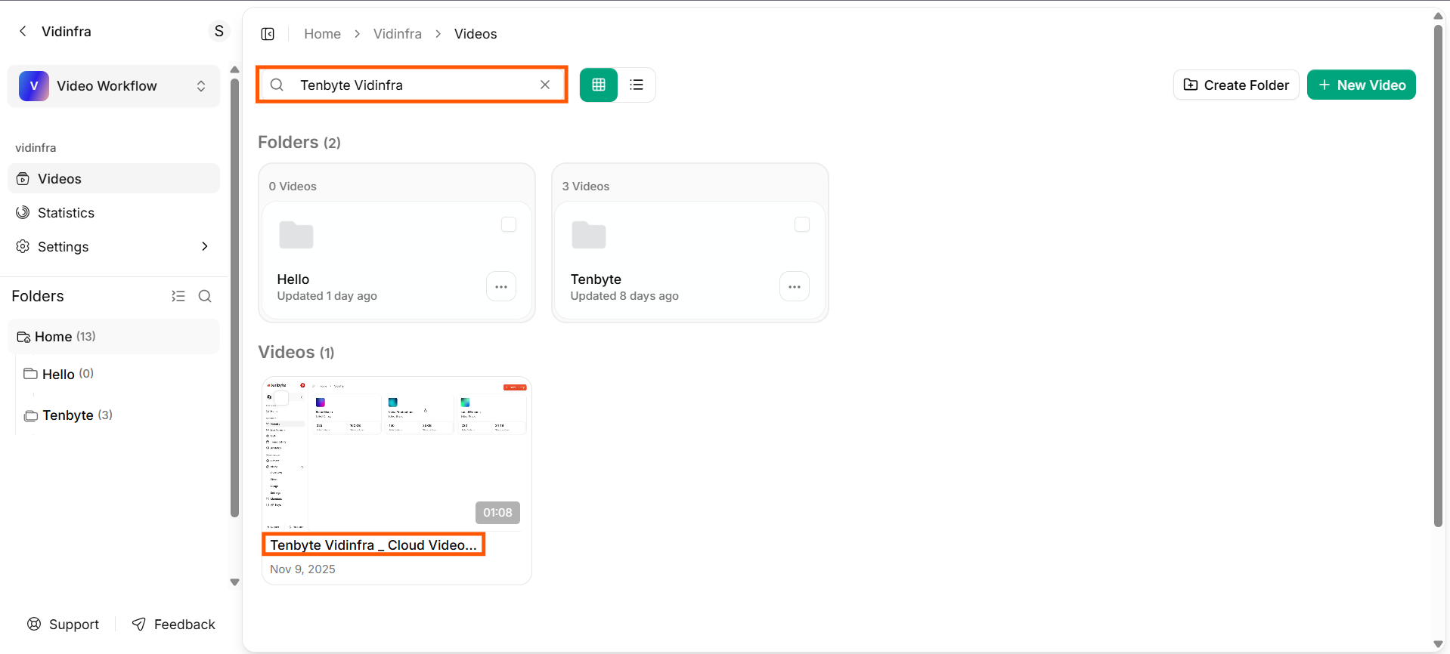Screen dimensions: 1450x654
Task: Tick the Hello folder card checkbox
Action: 509,224
